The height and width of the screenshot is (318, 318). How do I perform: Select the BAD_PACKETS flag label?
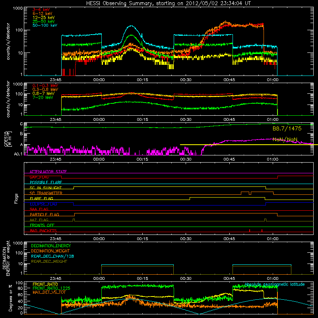[43, 231]
